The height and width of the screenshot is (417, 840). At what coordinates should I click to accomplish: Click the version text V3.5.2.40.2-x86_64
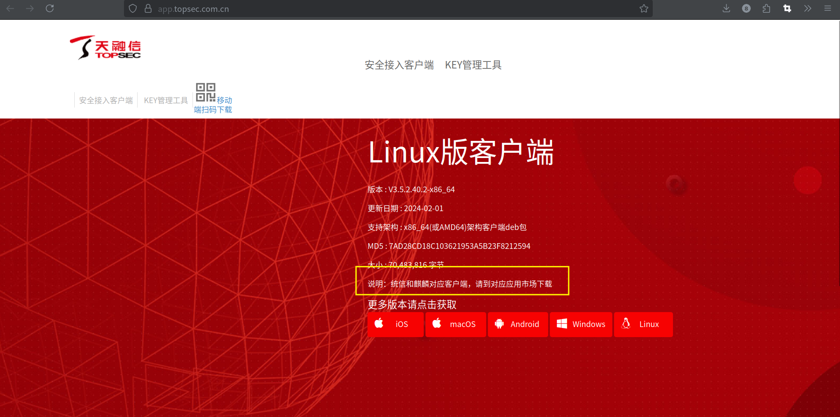click(422, 190)
